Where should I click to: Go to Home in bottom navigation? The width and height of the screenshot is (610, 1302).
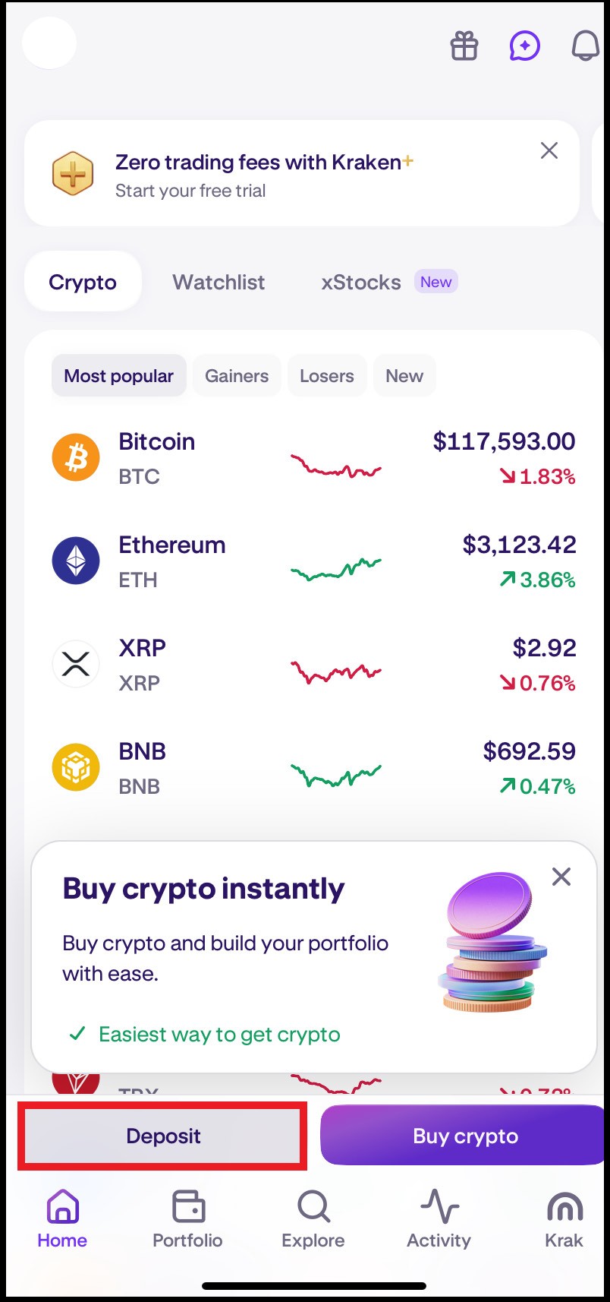[62, 1220]
